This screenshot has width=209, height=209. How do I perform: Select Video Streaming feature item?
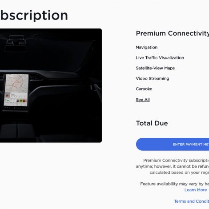153,78
